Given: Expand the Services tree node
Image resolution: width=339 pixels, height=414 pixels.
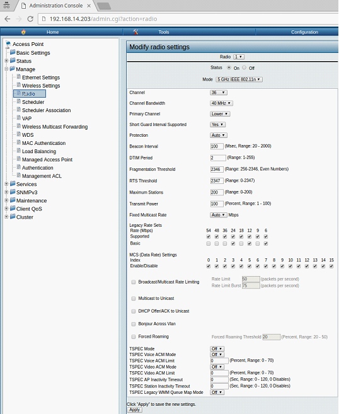Looking at the screenshot, I should coord(6,184).
